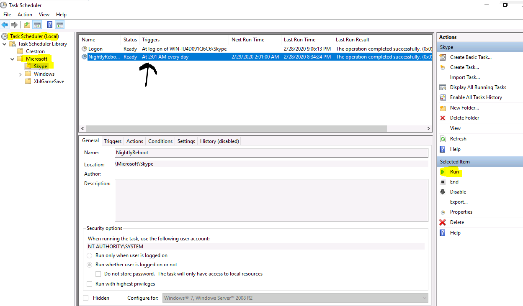
Task: Click the Back arrow toolbar icon
Action: click(5, 25)
